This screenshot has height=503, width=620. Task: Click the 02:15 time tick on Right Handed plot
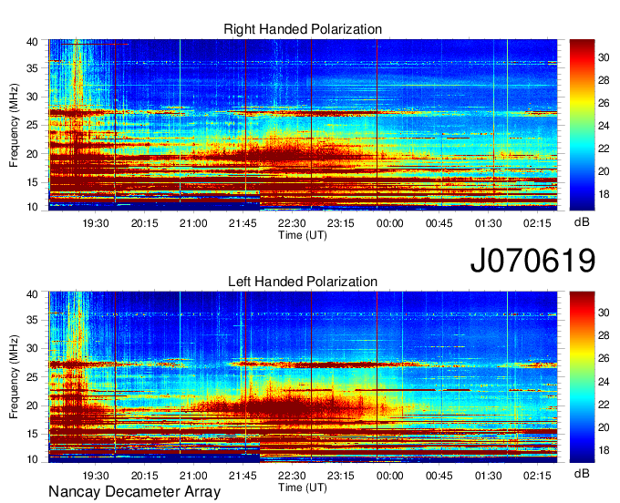tap(537, 223)
